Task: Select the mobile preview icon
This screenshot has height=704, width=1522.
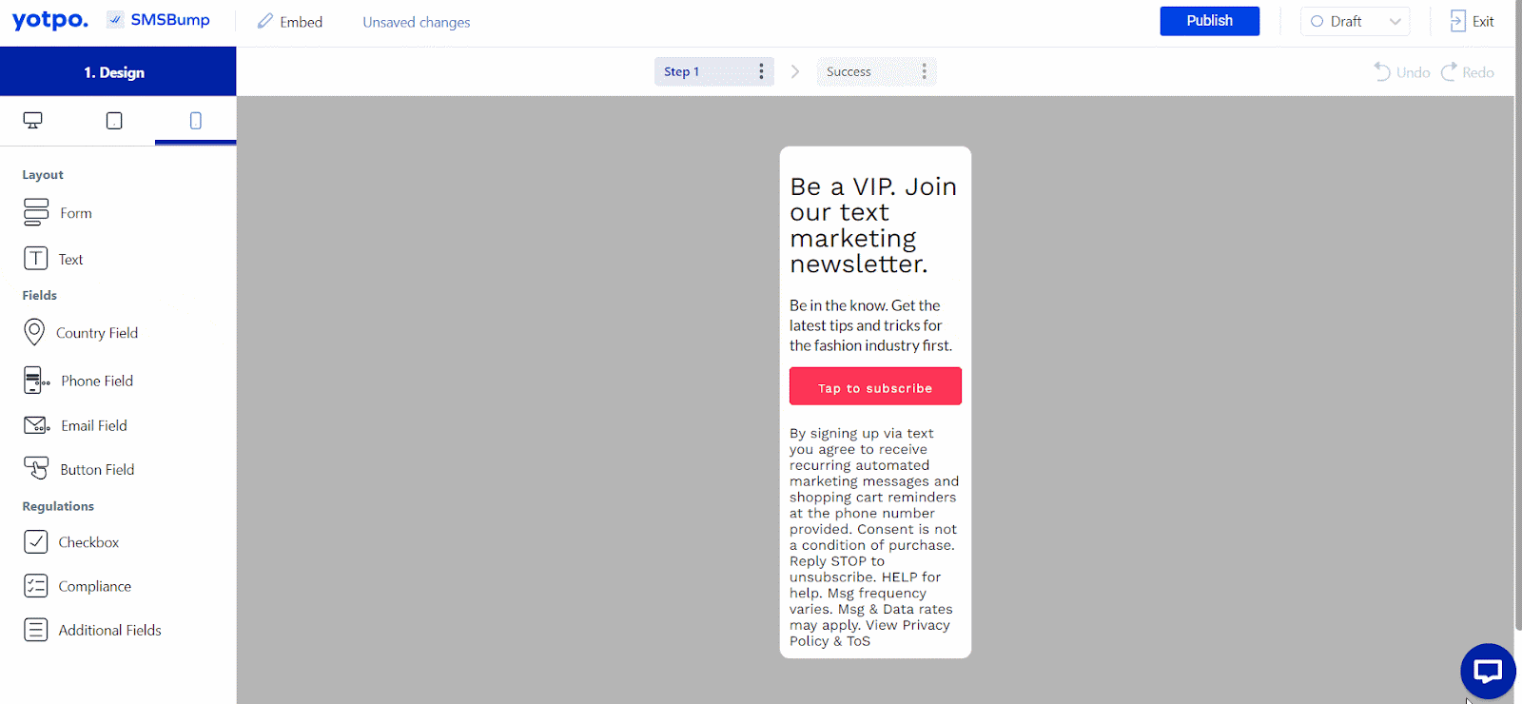Action: [x=195, y=121]
